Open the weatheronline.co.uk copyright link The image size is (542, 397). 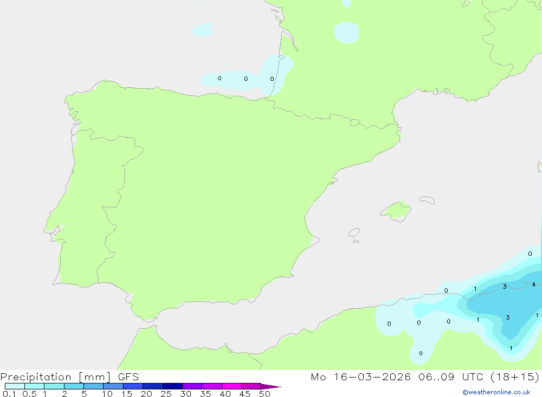[x=496, y=392]
